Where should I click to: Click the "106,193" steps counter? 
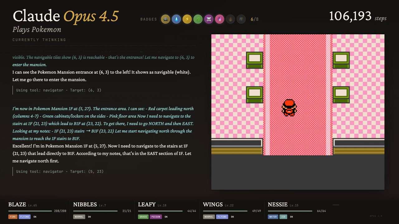click(350, 16)
